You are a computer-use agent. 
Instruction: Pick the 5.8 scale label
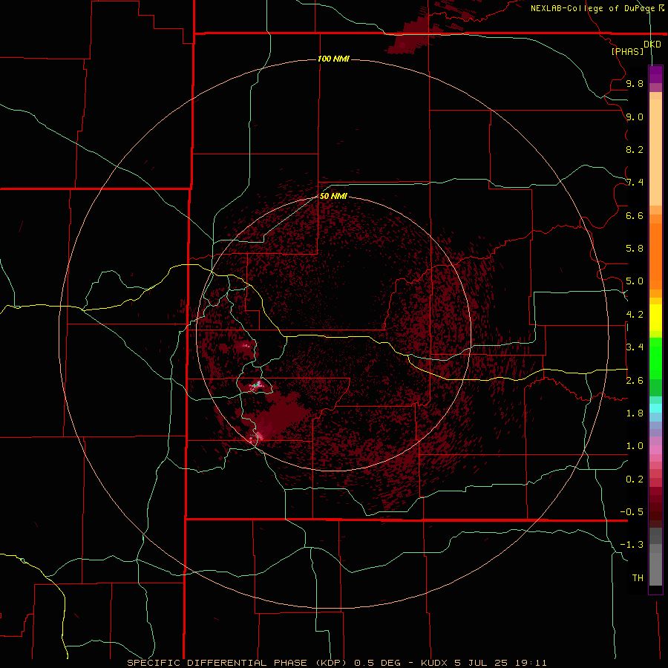(x=635, y=249)
